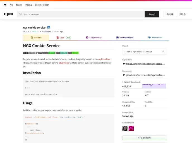Copy the npm install command via copy icon
The image size is (192, 143).
tap(163, 52)
